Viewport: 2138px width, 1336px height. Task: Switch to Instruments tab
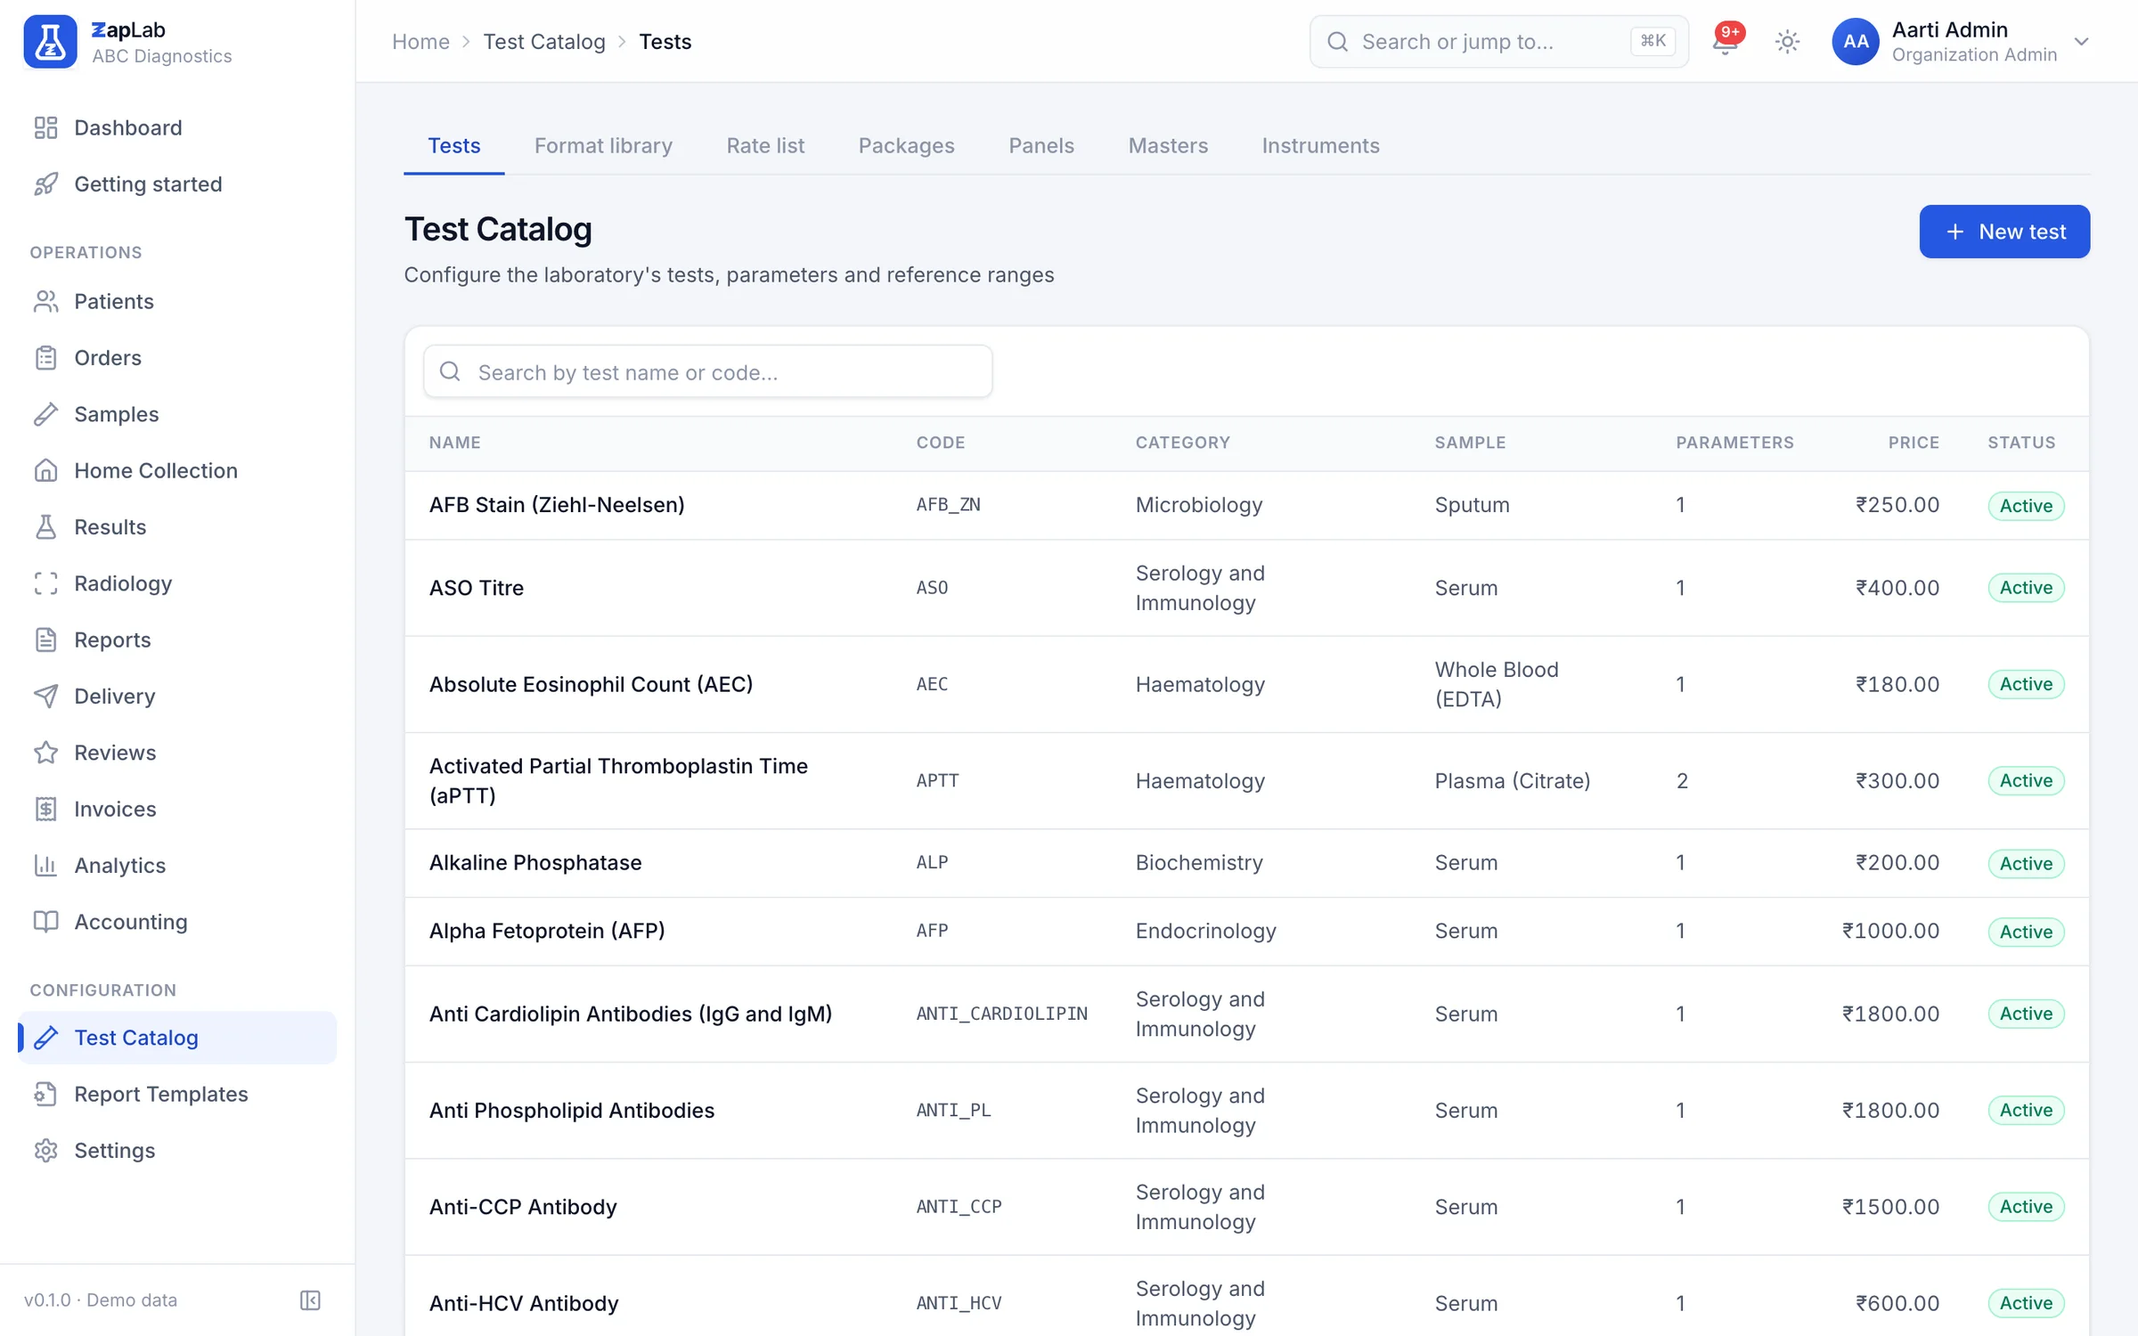coord(1320,145)
